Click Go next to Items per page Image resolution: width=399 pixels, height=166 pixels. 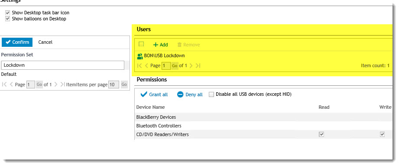pos(124,85)
